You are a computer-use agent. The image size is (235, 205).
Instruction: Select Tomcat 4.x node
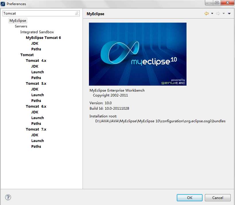point(36,61)
